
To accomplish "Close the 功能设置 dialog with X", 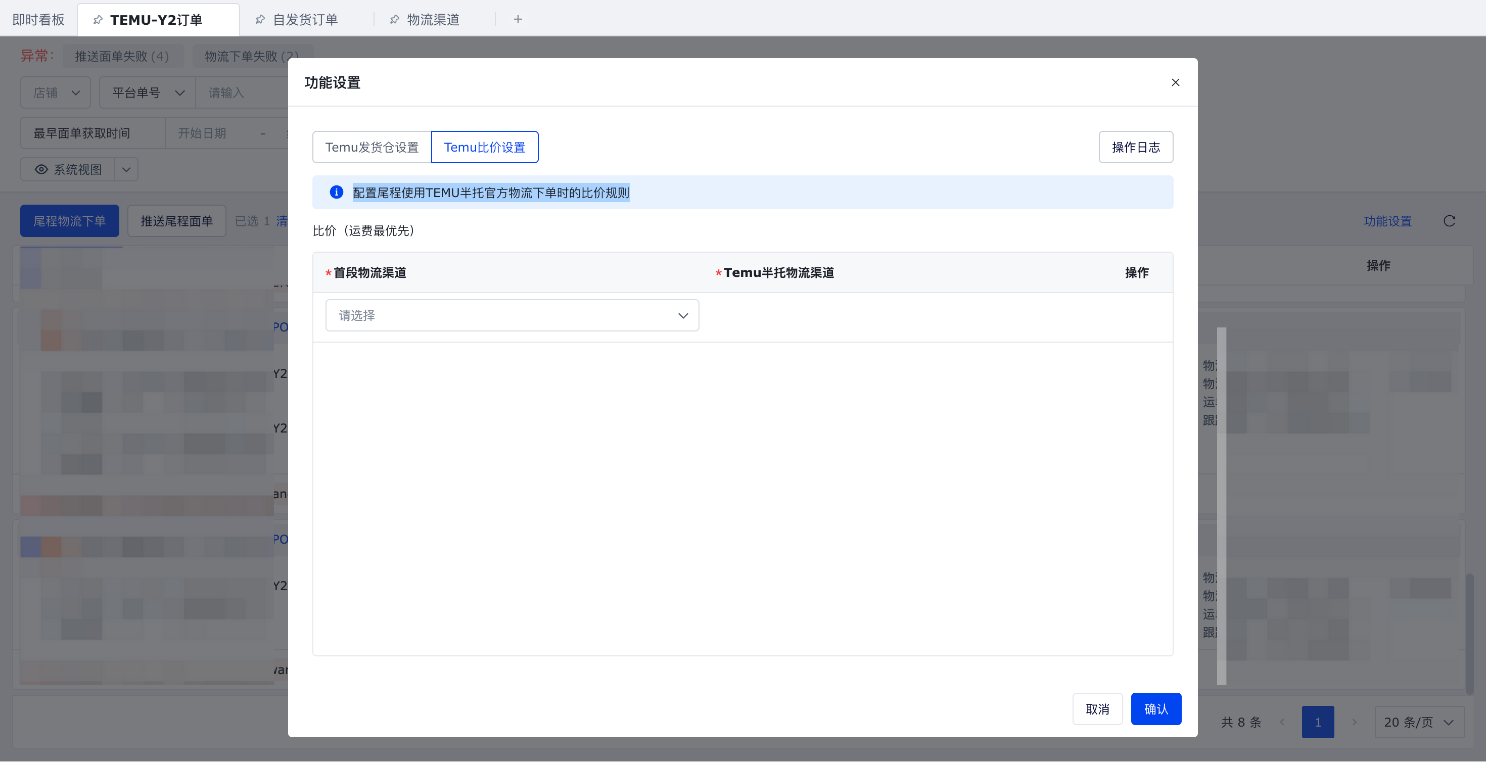I will [1175, 82].
